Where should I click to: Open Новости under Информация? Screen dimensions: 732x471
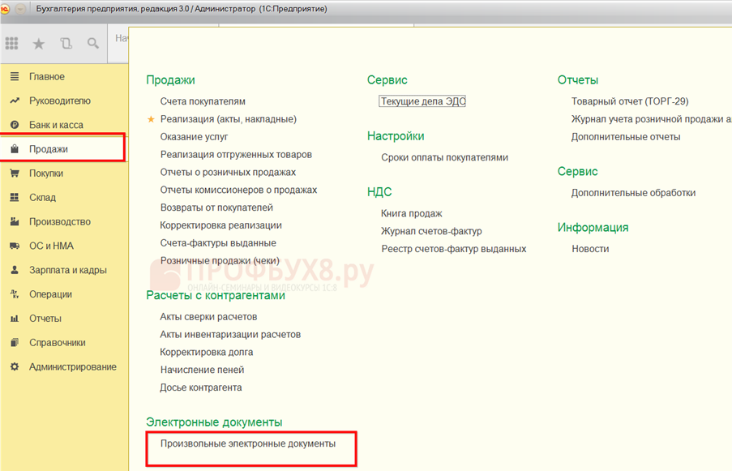590,249
